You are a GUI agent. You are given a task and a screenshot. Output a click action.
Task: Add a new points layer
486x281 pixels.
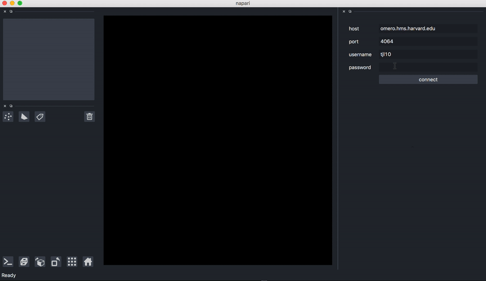tap(8, 116)
